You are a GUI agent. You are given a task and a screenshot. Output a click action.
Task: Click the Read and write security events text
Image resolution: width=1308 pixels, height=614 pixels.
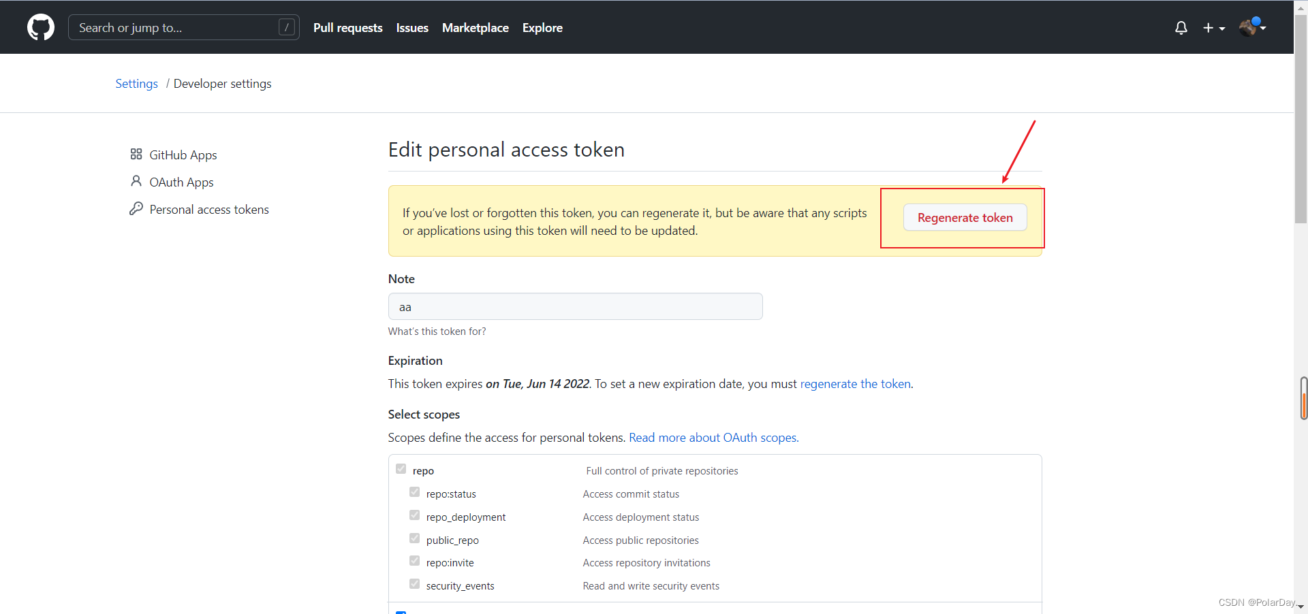pyautogui.click(x=651, y=586)
